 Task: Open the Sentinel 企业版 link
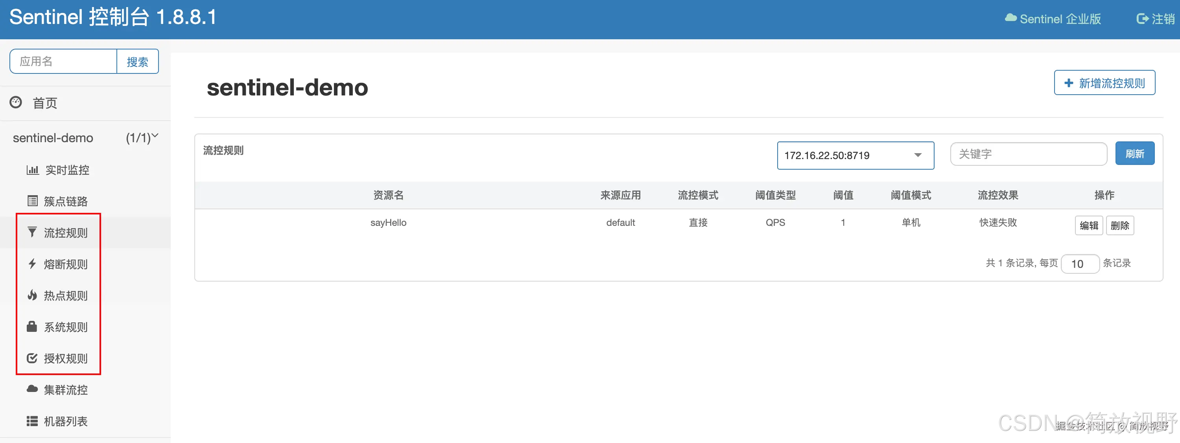pyautogui.click(x=1053, y=19)
